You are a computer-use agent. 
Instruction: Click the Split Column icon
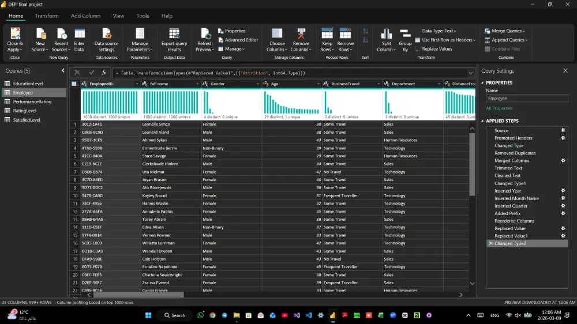(x=387, y=33)
